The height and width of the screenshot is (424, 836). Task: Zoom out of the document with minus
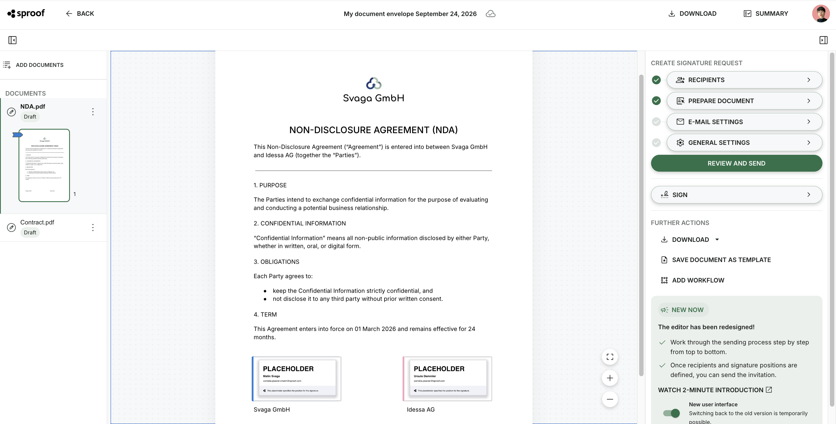[610, 399]
